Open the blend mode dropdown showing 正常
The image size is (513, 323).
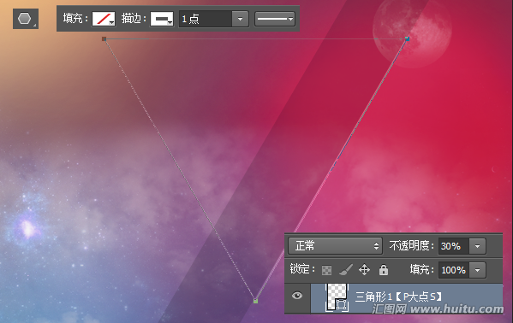(335, 245)
